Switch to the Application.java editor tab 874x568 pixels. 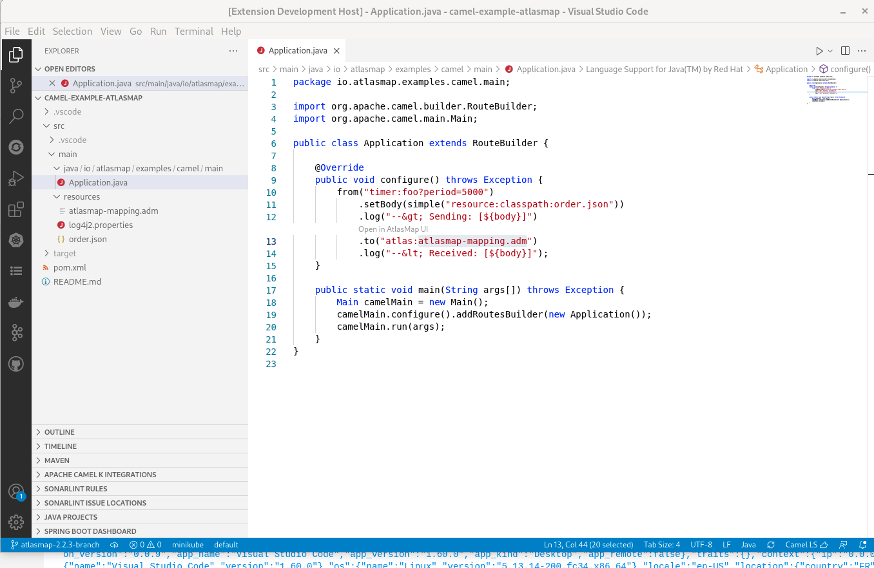(297, 50)
